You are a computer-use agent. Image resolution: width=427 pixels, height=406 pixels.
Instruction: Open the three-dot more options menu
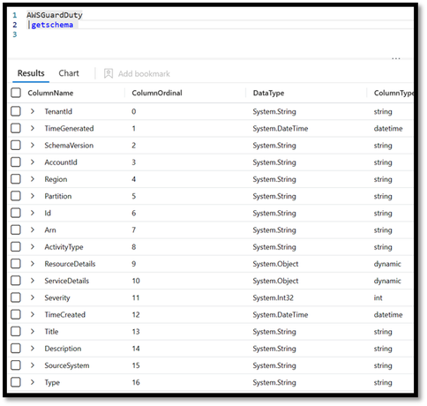coord(396,58)
